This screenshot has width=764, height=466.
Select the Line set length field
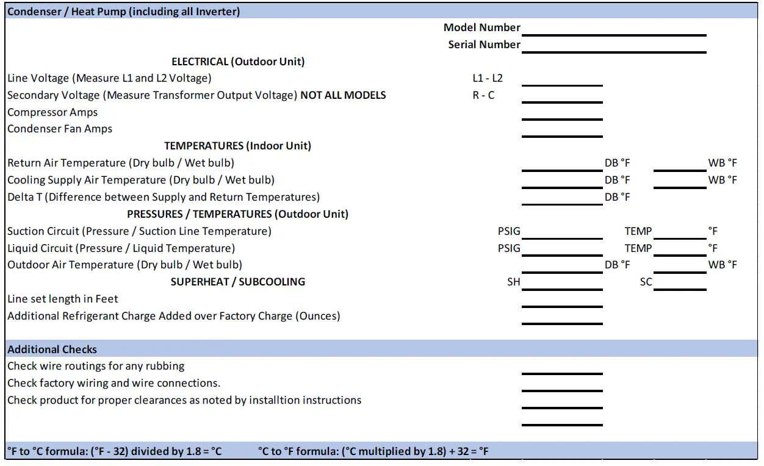point(561,305)
